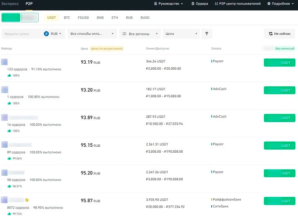Select the BTC currency tab
Screen dimensions: 298x216
click(x=67, y=18)
